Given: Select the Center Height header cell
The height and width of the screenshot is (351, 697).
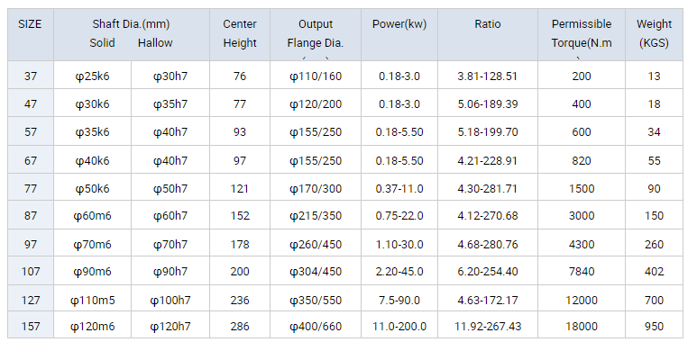Looking at the screenshot, I should 240,34.
